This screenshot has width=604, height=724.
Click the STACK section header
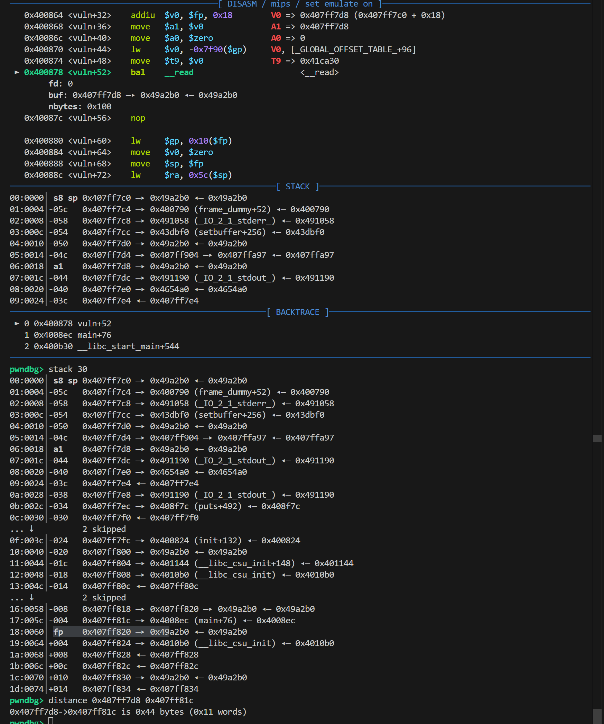[x=297, y=187]
